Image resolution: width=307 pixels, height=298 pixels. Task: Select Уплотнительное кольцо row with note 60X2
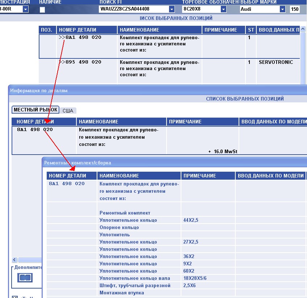click(176, 271)
